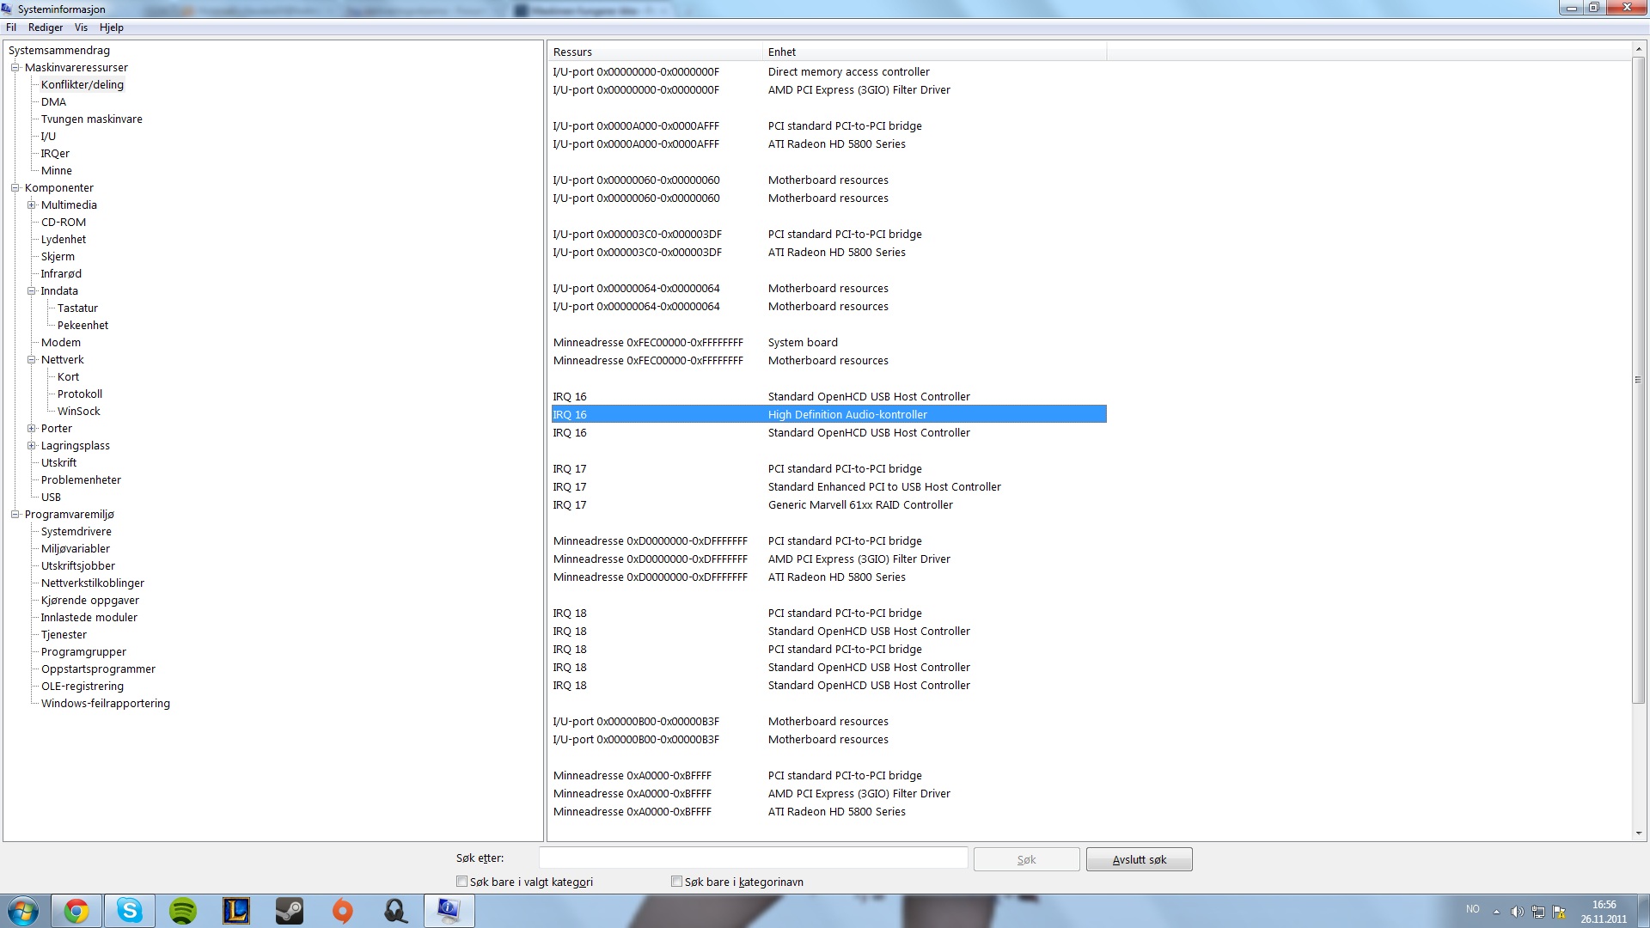Expand the Lagringsplass tree node
Image resolution: width=1650 pixels, height=928 pixels.
click(31, 445)
